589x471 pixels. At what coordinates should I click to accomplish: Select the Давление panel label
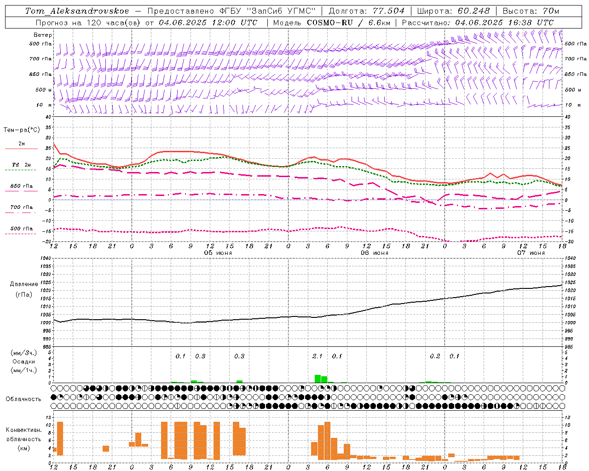click(24, 284)
